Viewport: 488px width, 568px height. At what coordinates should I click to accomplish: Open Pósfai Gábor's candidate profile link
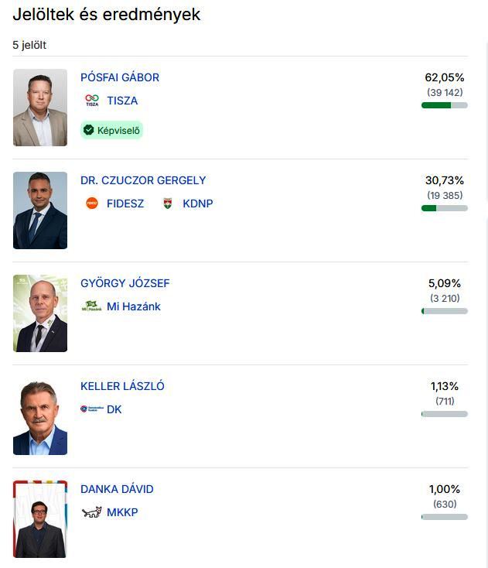(x=120, y=77)
